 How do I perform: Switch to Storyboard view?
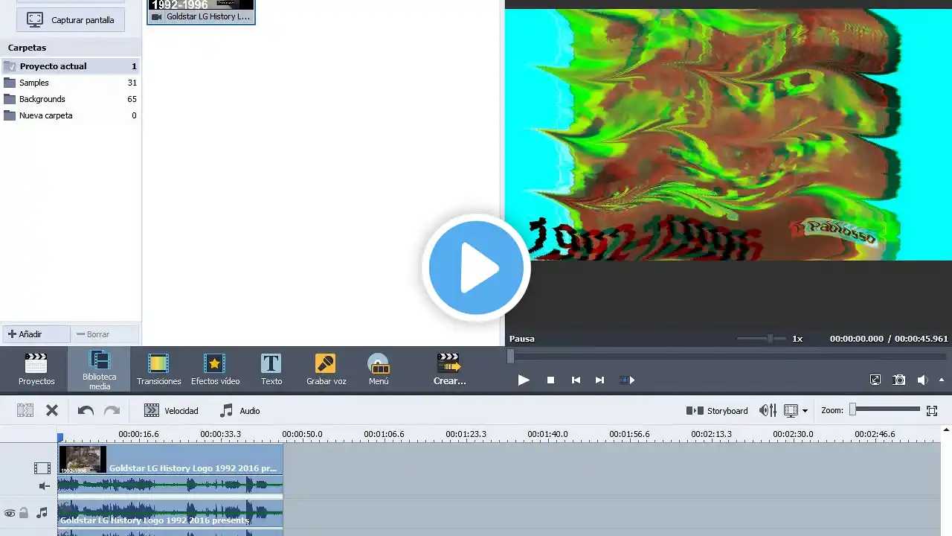(x=717, y=410)
